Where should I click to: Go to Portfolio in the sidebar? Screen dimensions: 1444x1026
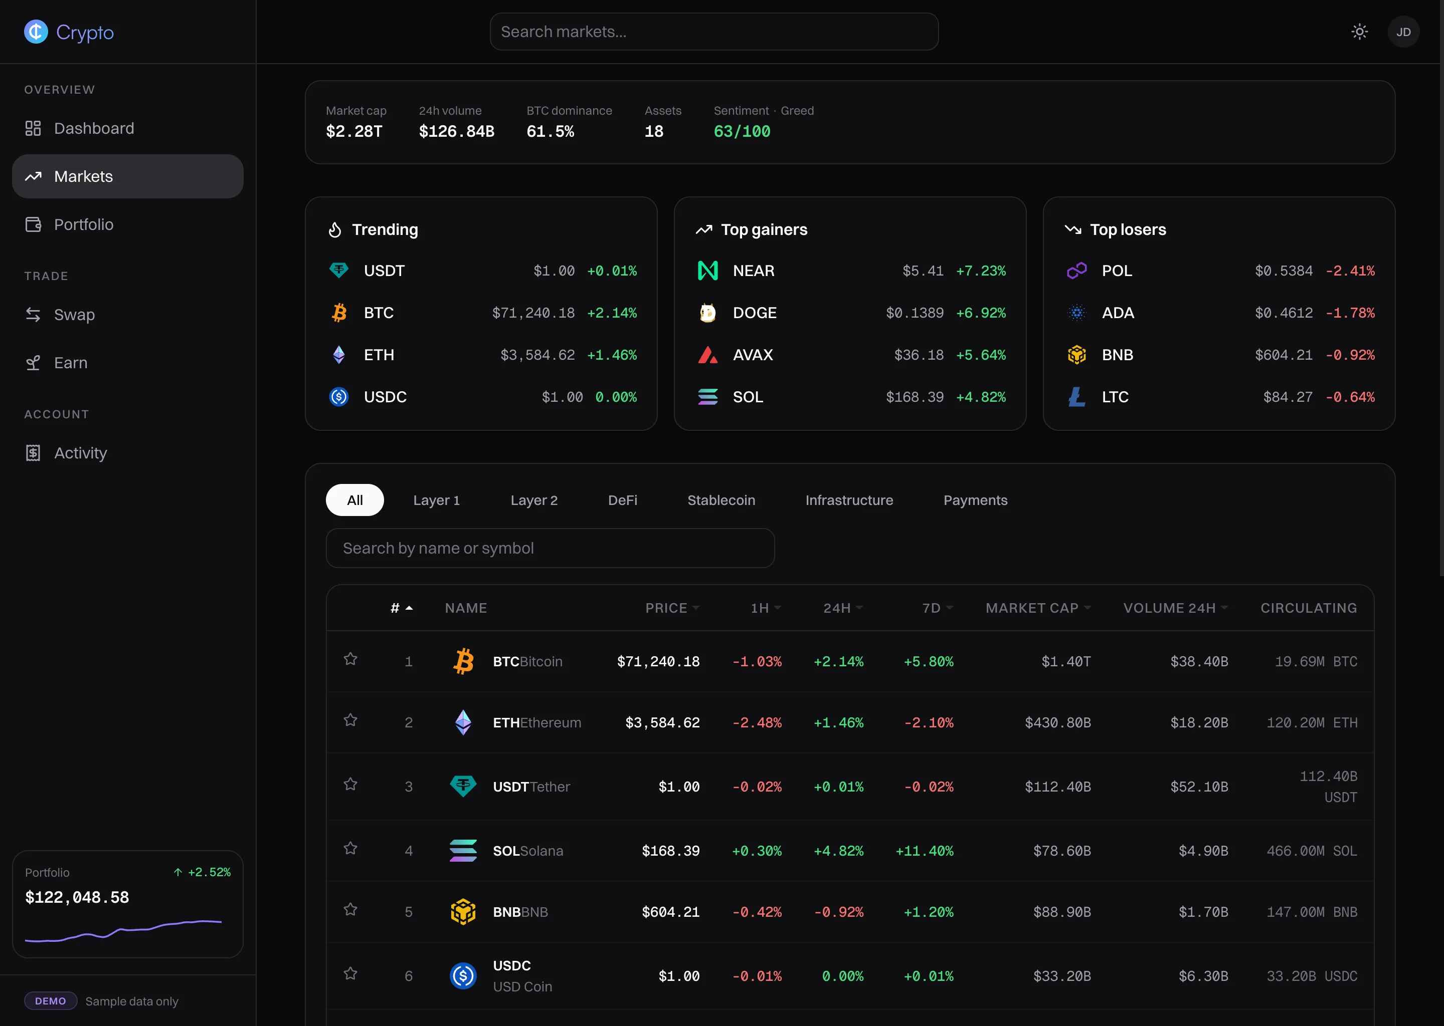[x=128, y=224]
